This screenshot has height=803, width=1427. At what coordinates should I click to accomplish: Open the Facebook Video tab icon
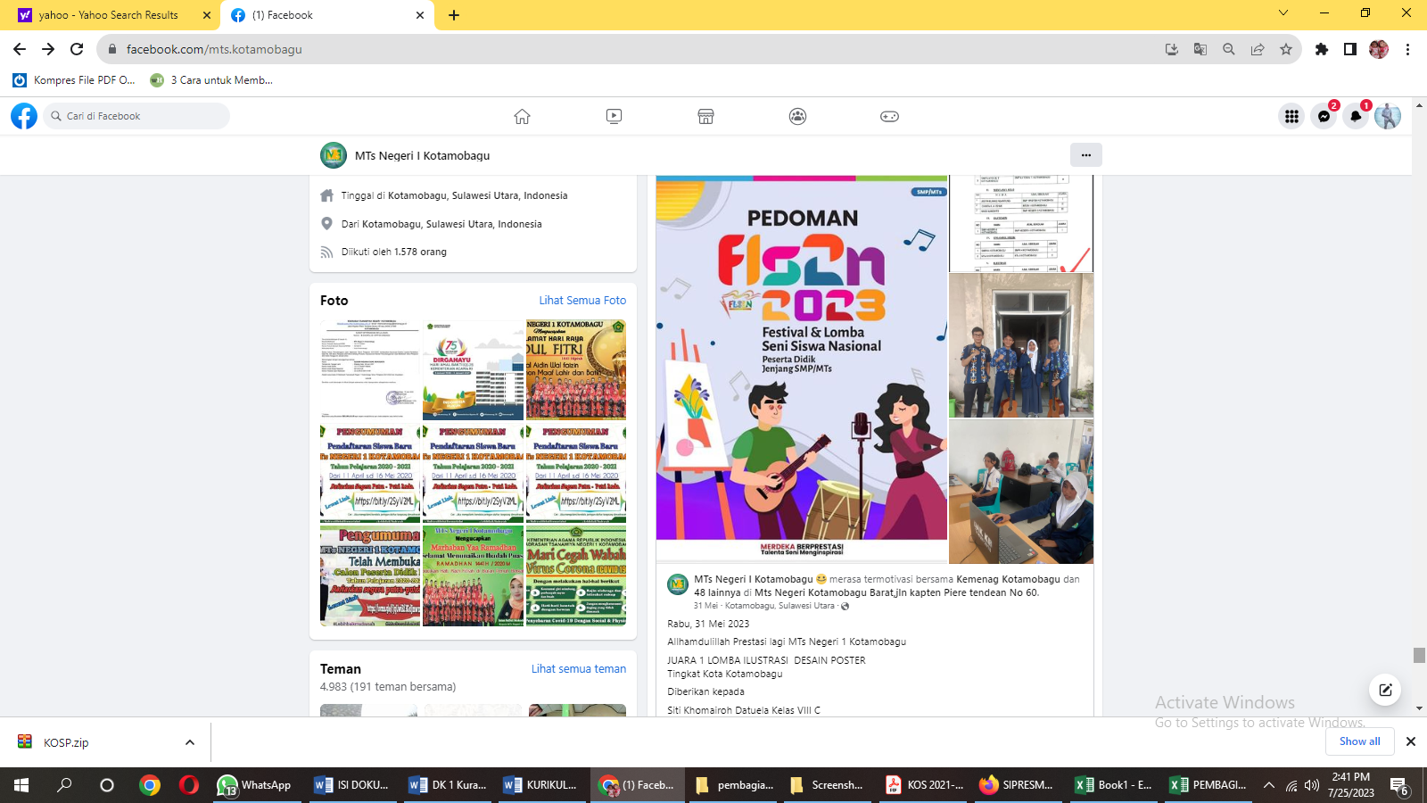pyautogui.click(x=614, y=116)
